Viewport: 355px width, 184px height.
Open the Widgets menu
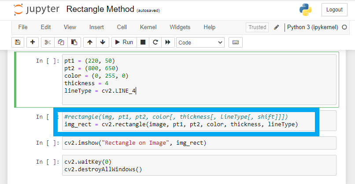(180, 27)
